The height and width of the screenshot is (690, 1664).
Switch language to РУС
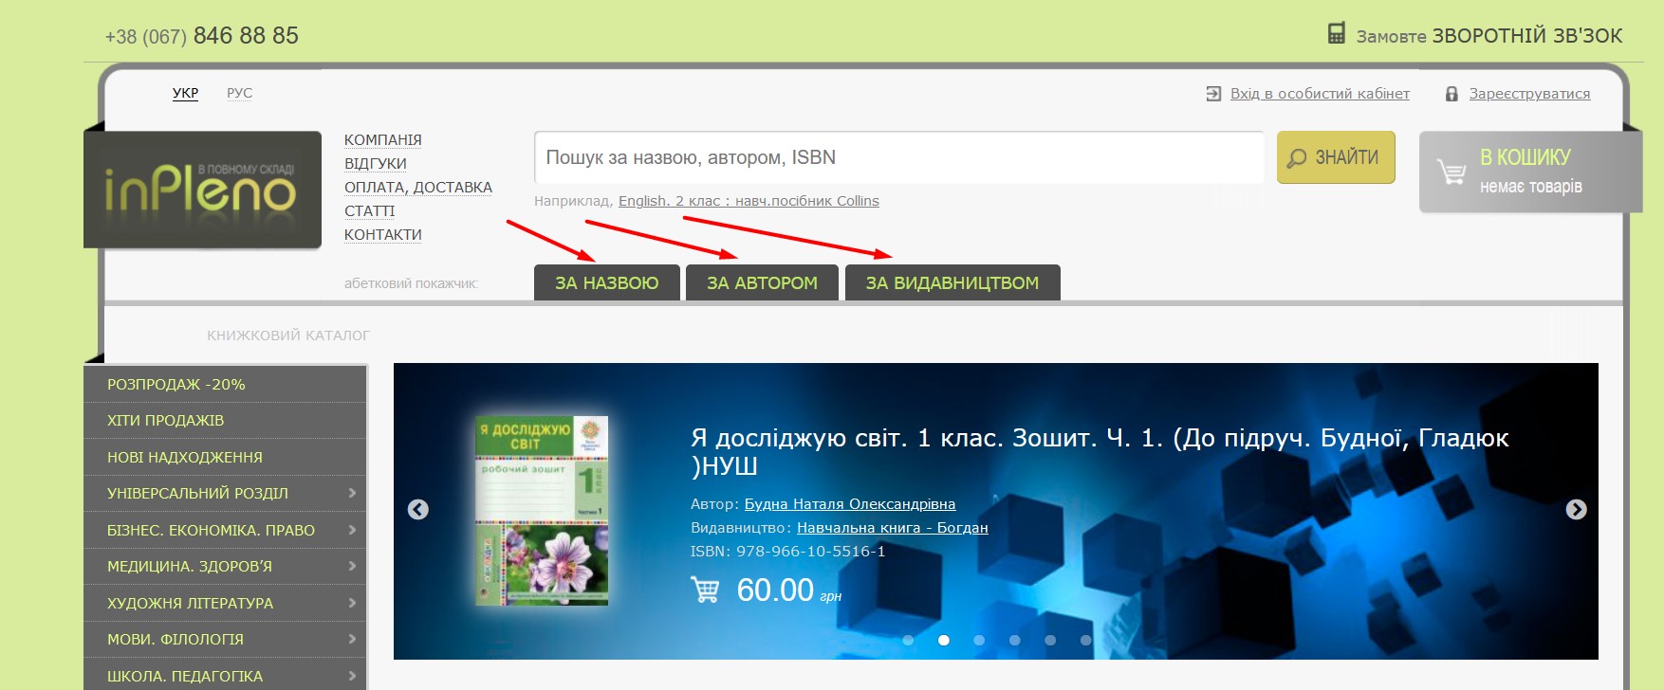tap(240, 93)
